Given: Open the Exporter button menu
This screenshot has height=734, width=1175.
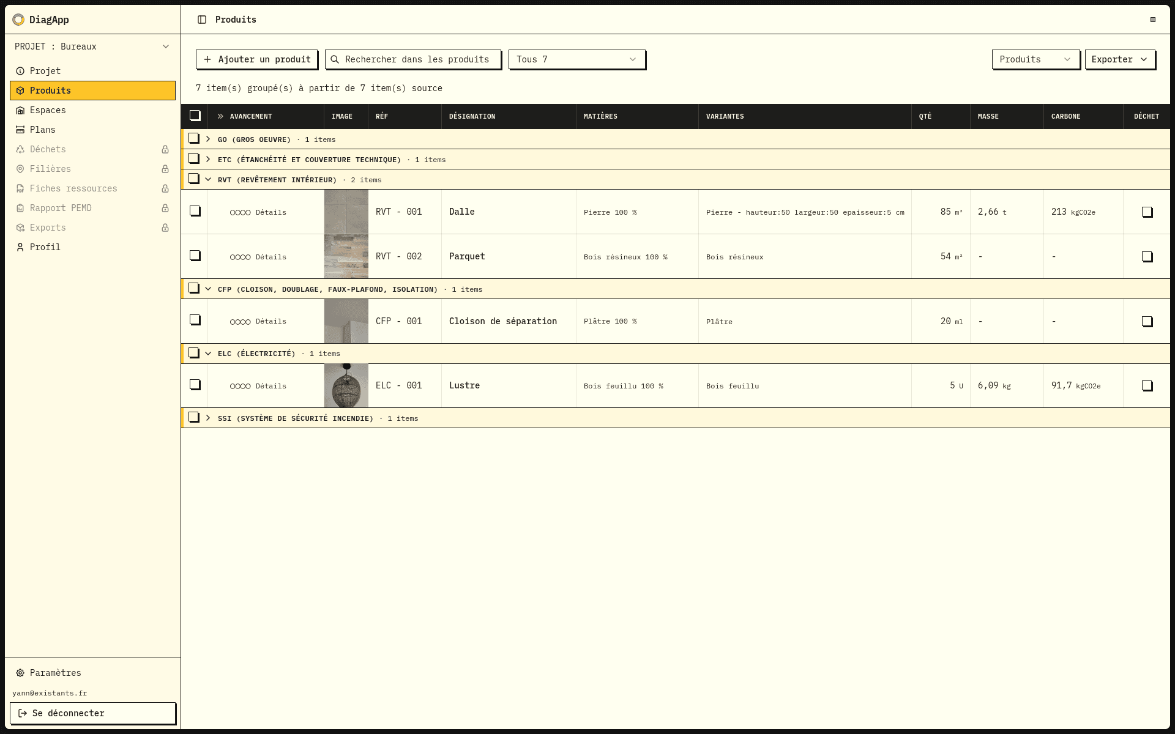Looking at the screenshot, I should (x=1120, y=59).
